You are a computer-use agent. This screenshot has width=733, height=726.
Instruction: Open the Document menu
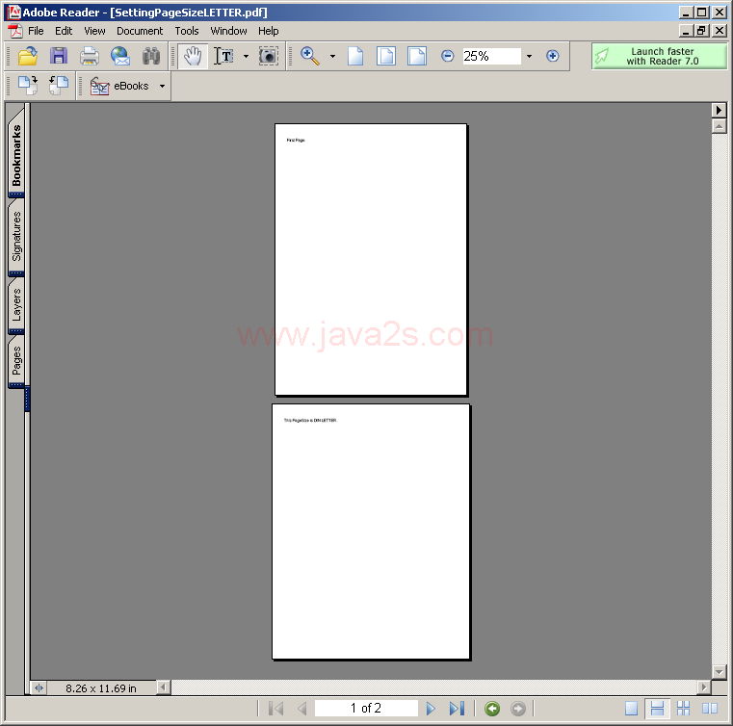(x=140, y=31)
